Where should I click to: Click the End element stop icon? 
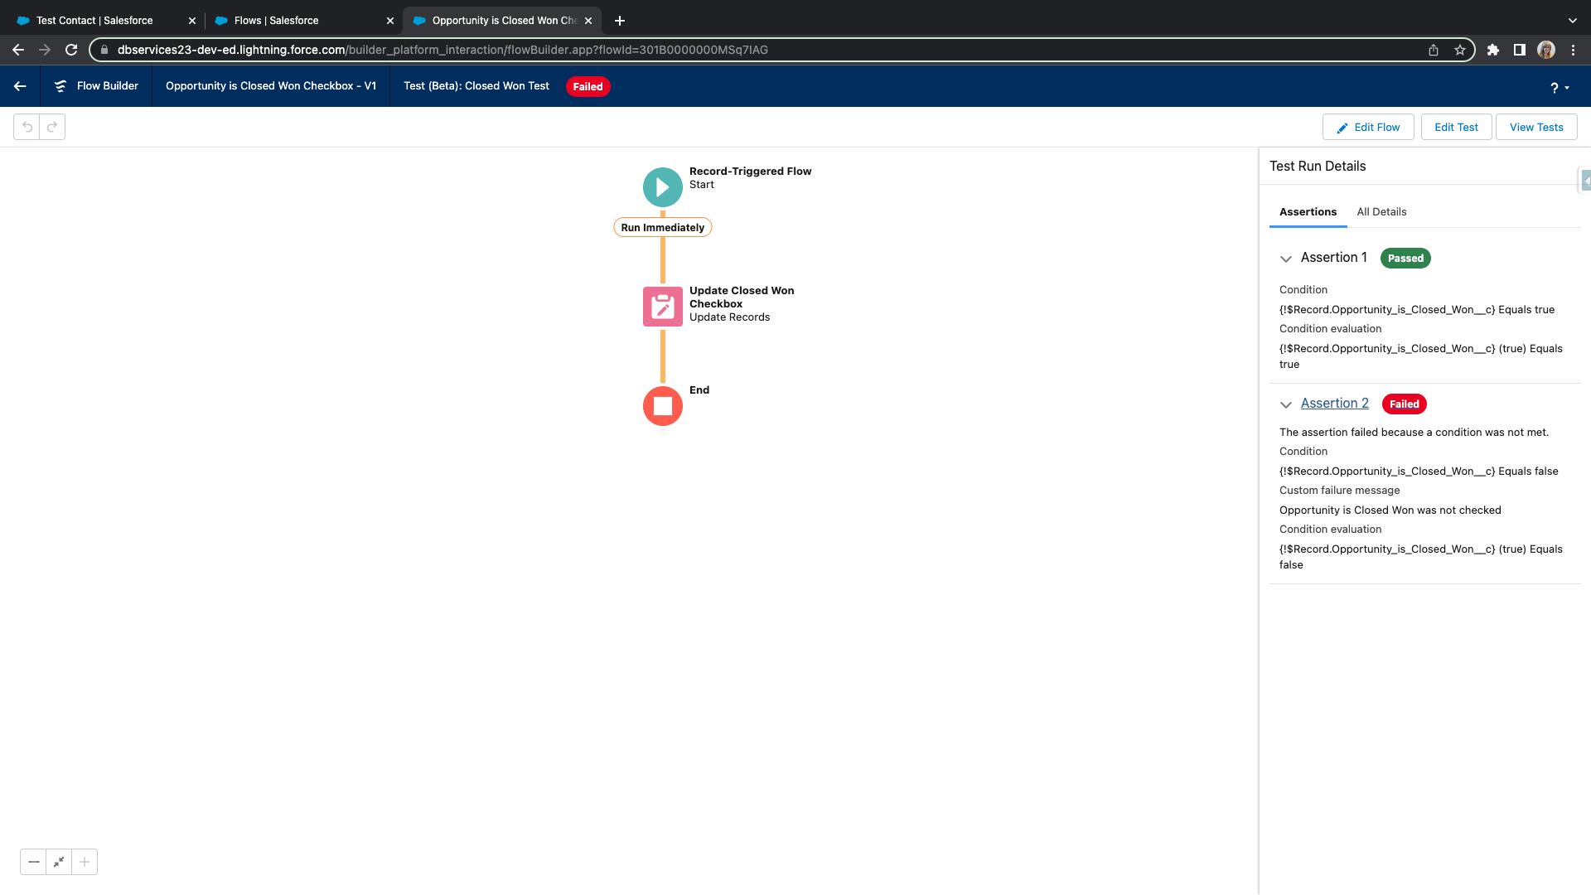pos(662,406)
